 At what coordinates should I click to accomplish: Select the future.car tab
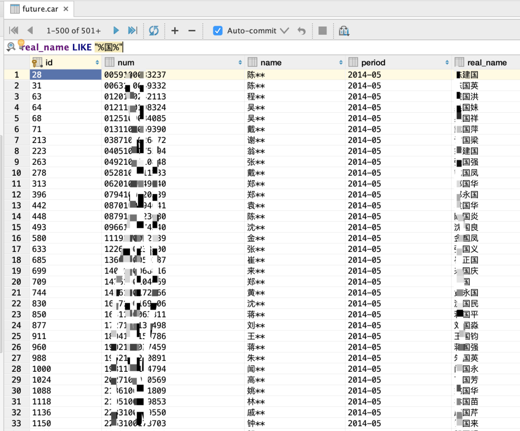pos(40,9)
